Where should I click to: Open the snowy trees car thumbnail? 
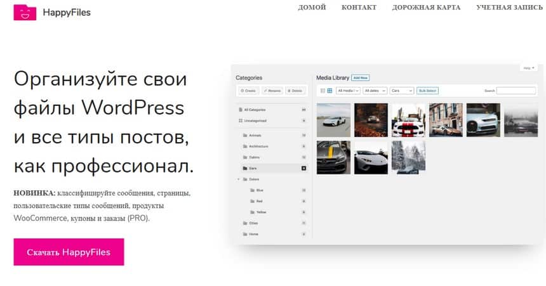click(408, 157)
